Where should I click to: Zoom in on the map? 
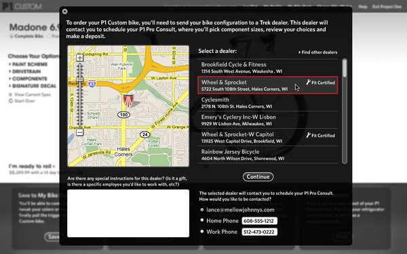click(79, 58)
